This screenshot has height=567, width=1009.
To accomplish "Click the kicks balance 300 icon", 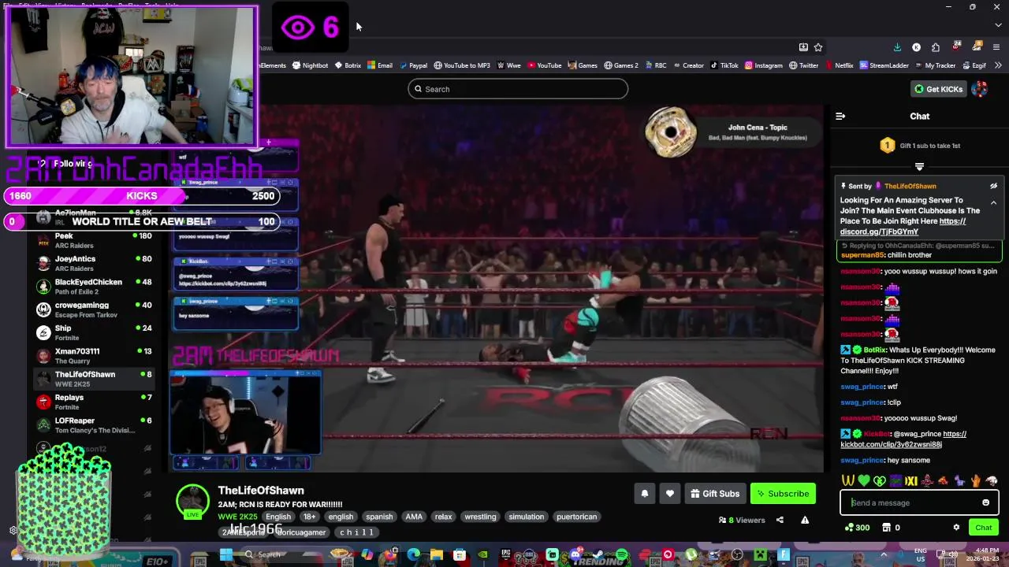I will tap(857, 528).
